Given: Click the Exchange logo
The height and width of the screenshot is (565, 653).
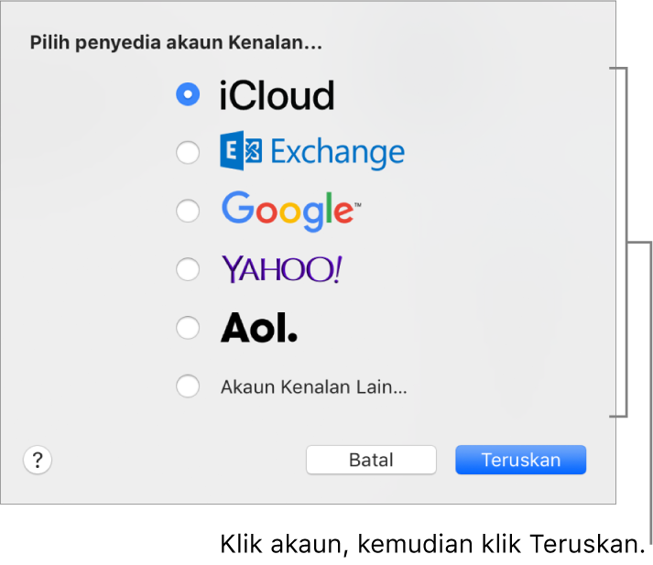Looking at the screenshot, I should (x=312, y=151).
